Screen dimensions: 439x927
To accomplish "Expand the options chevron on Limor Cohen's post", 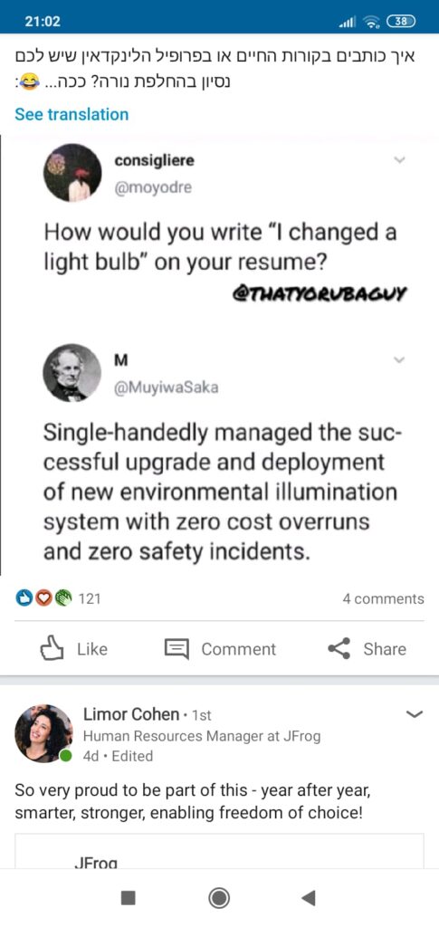I will click(x=416, y=715).
